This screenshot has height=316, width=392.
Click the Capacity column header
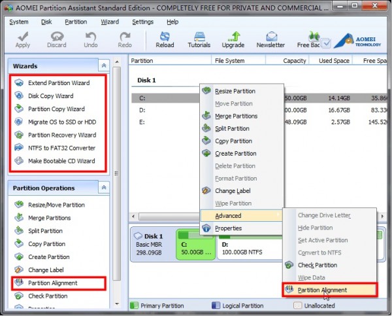coord(294,61)
